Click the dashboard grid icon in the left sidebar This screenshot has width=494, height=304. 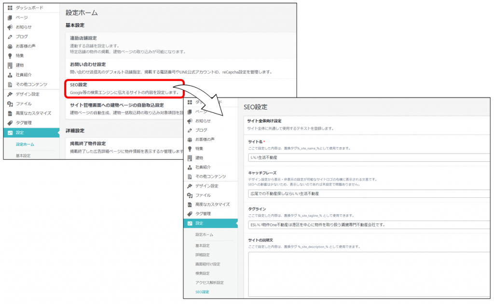10,8
